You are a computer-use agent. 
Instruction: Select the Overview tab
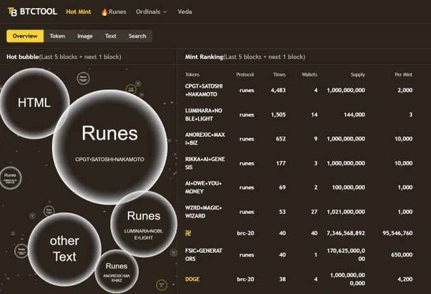point(25,36)
